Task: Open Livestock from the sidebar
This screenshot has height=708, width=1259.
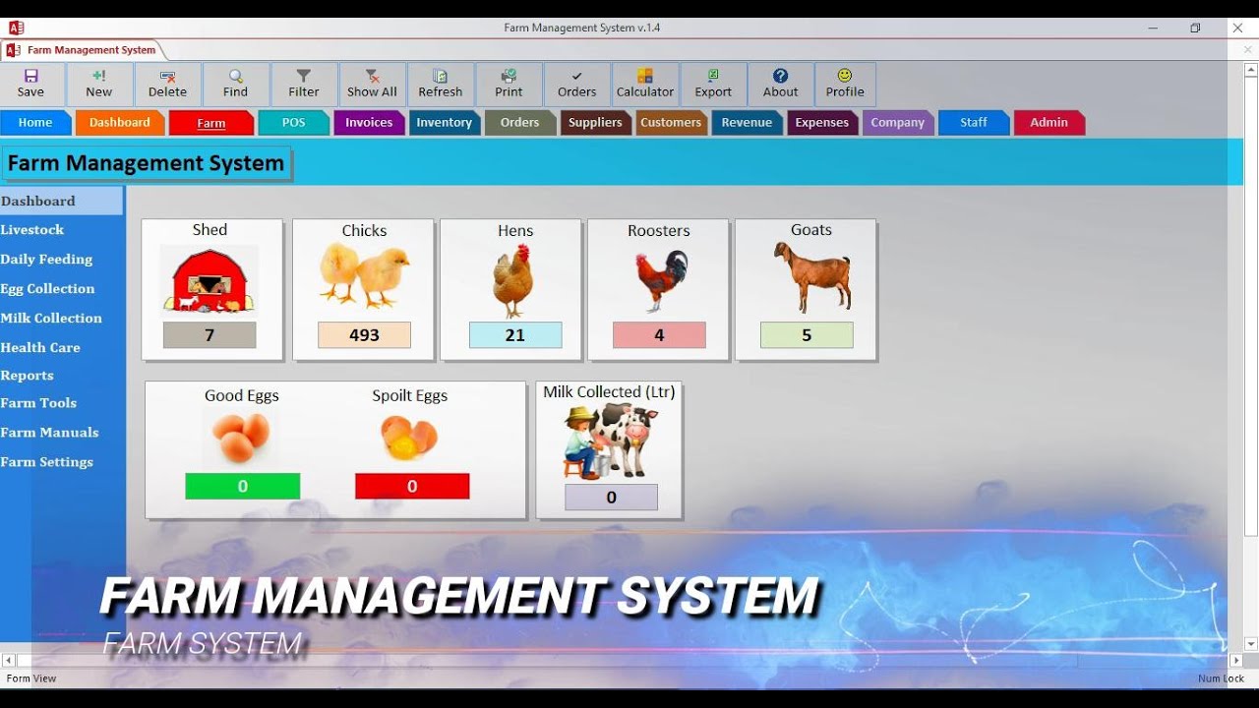Action: (32, 230)
